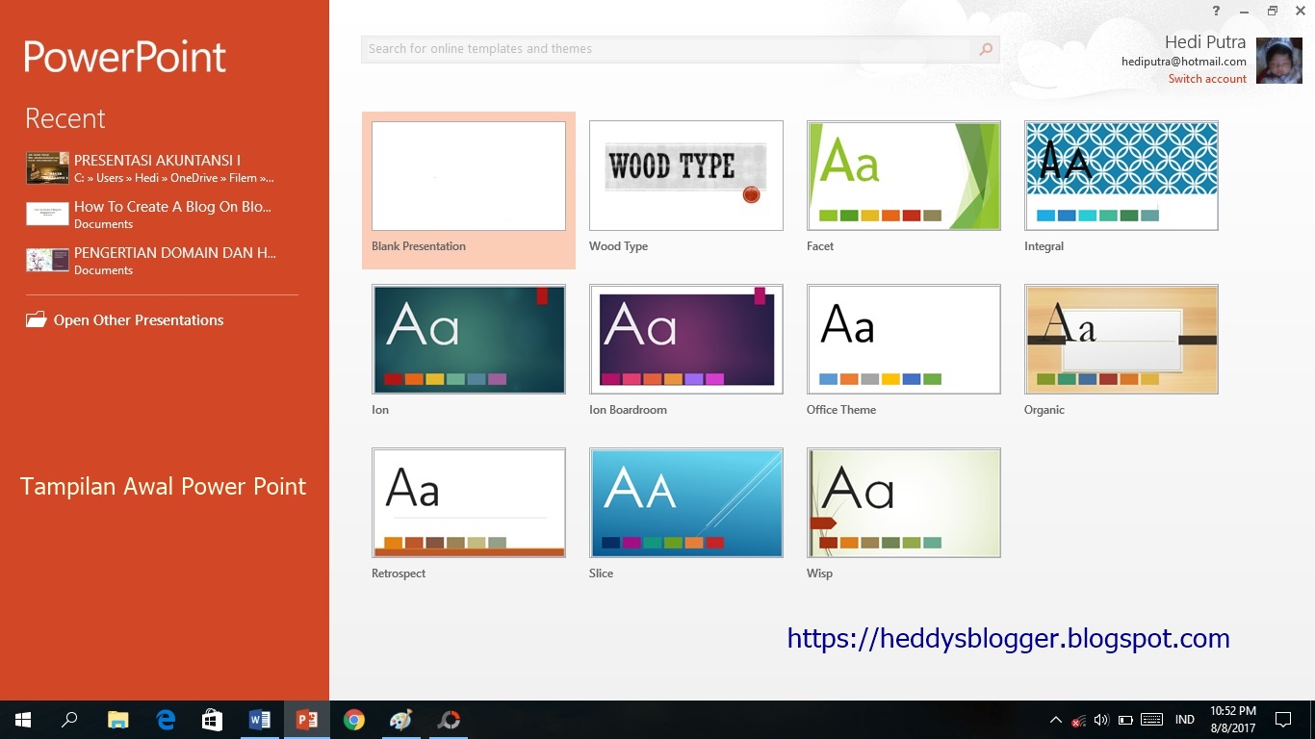Click the Retrospect label text

coord(399,573)
